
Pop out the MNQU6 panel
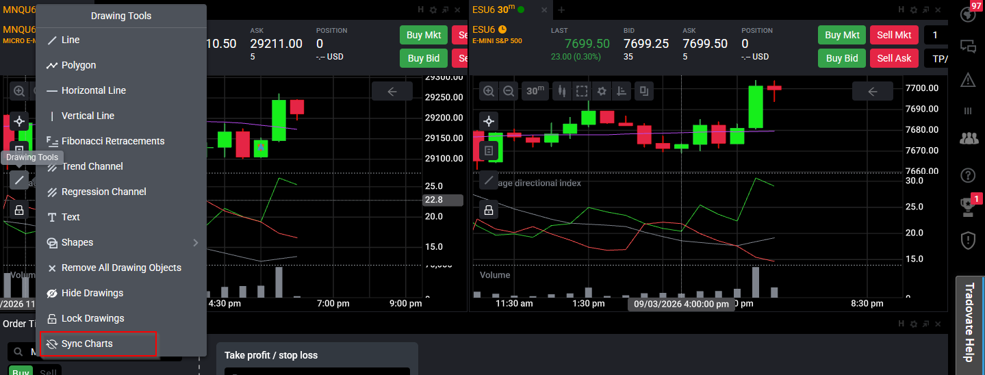(x=446, y=10)
